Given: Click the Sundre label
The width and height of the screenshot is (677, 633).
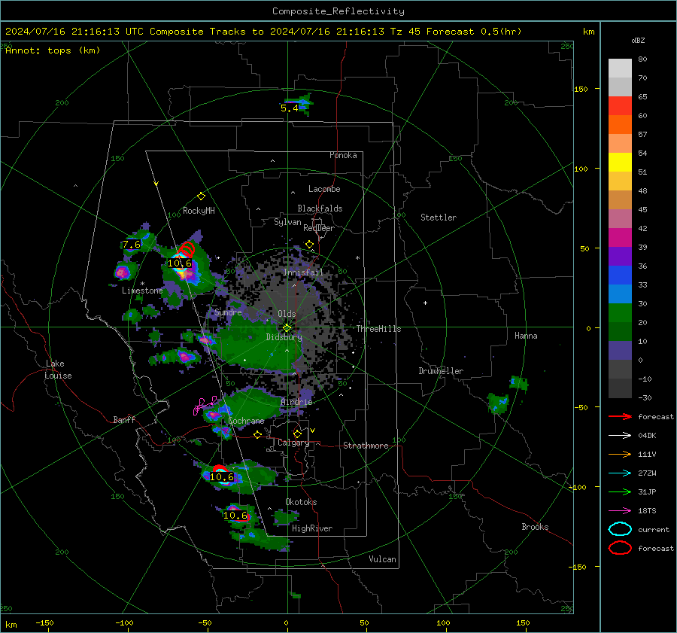Looking at the screenshot, I should (x=228, y=312).
